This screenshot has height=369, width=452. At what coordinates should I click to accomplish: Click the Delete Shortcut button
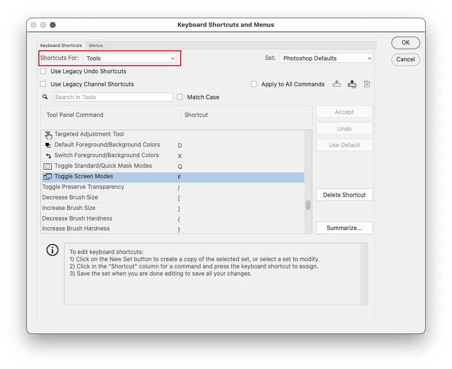(x=344, y=195)
